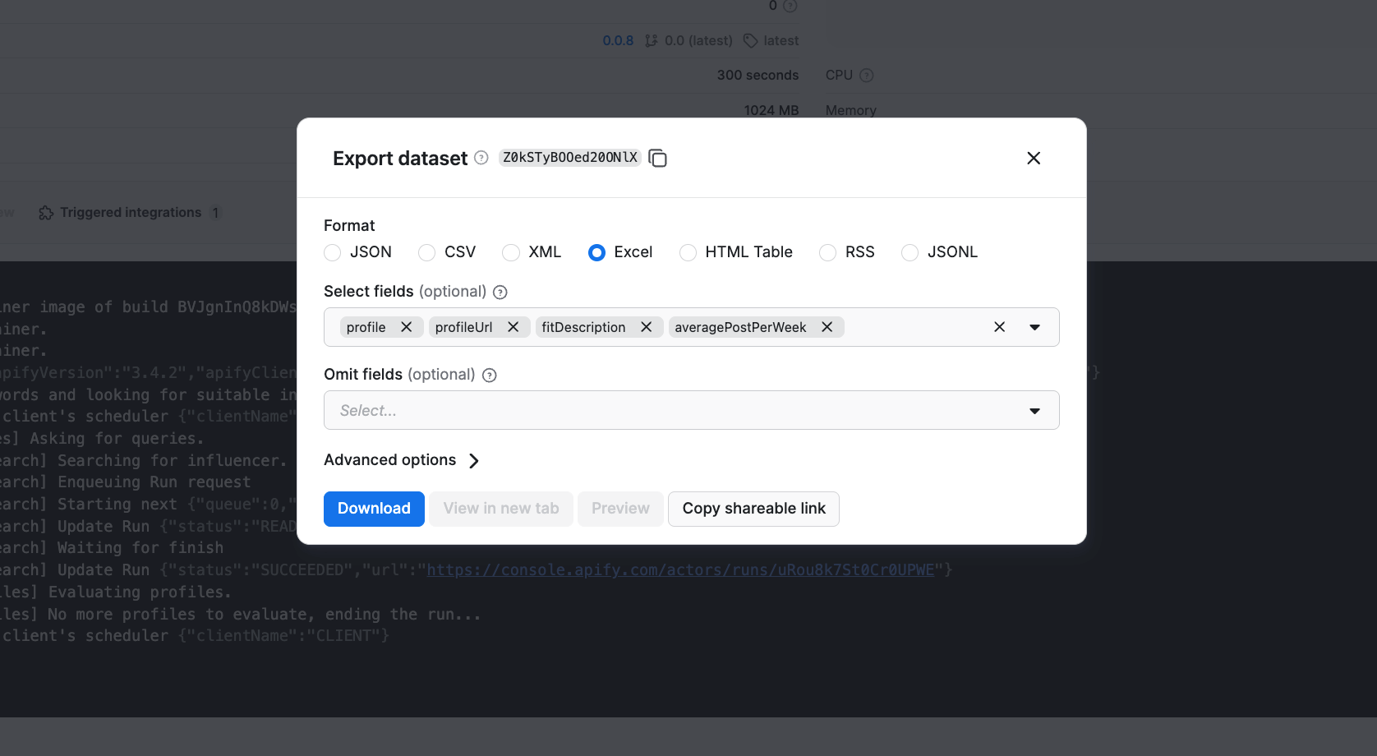Switch export format to HTML Table
The width and height of the screenshot is (1377, 756).
(687, 252)
